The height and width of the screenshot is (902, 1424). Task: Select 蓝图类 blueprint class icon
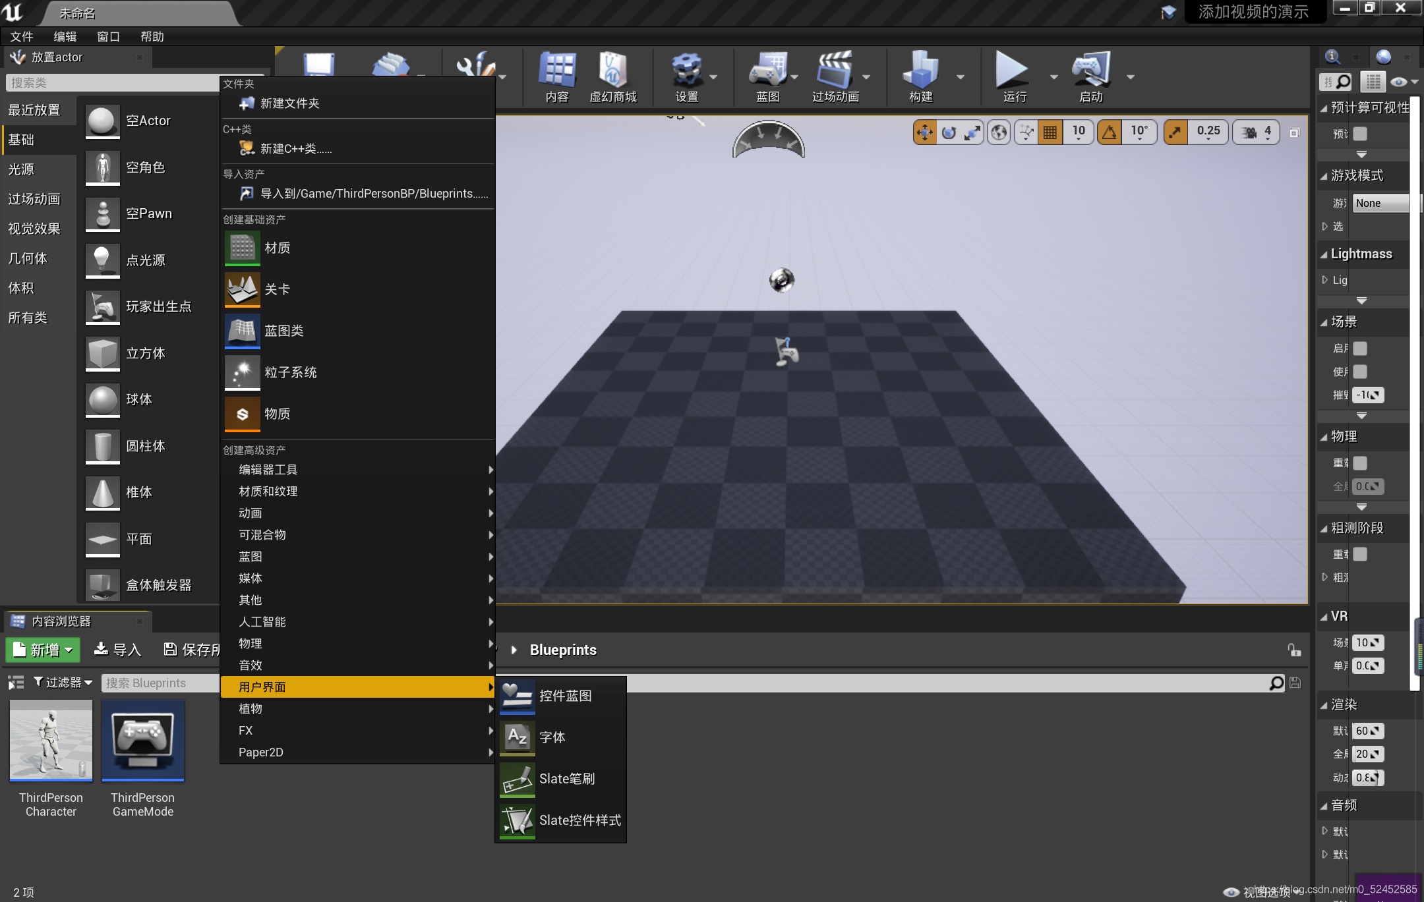point(243,331)
